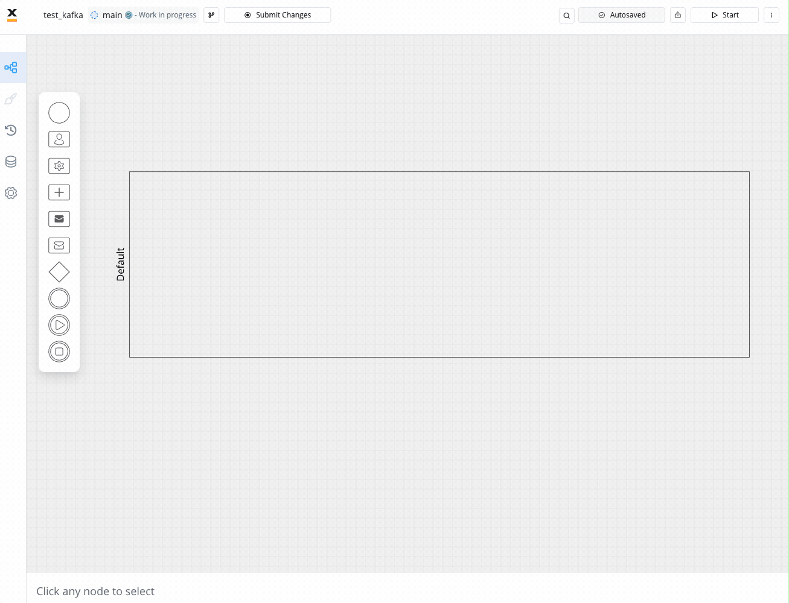Viewport: 789px width, 603px height.
Task: Click inside the Default swimlane rectangle
Action: 439,264
